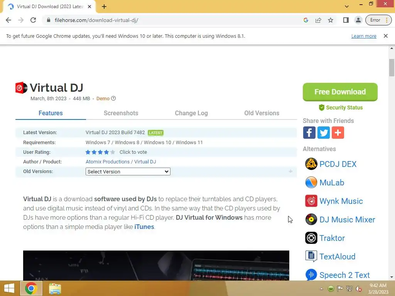The height and width of the screenshot is (296, 395).
Task: Click Chrome icon in taskbar
Action: [x=31, y=288]
